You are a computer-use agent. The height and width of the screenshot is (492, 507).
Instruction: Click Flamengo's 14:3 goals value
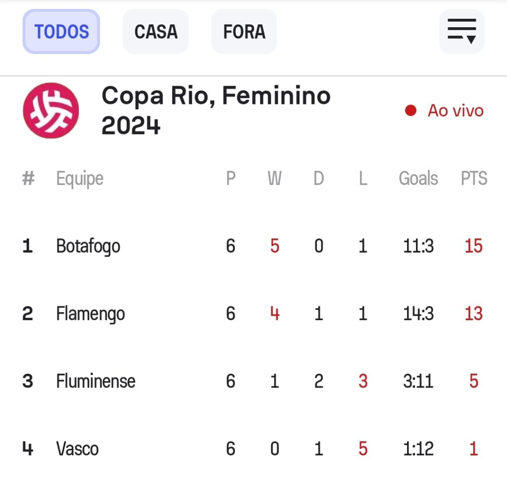coord(418,313)
